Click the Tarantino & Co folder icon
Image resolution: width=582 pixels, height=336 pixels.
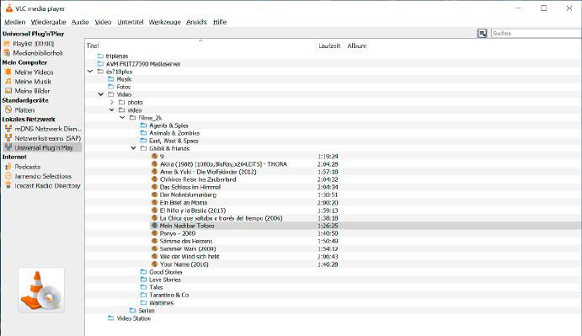[144, 295]
